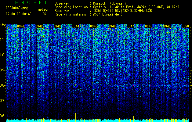
Task: Click the 0942 time marker
Action: click(x=39, y=26)
